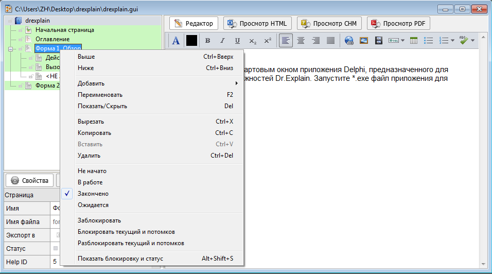Viewport: 492px width, 274px height.
Task: Set status to 'Закончено' in menu
Action: (x=93, y=194)
